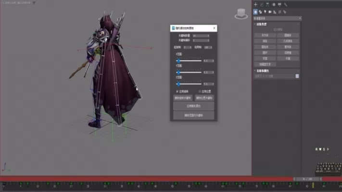Enable the apply position checkbox

(200, 91)
